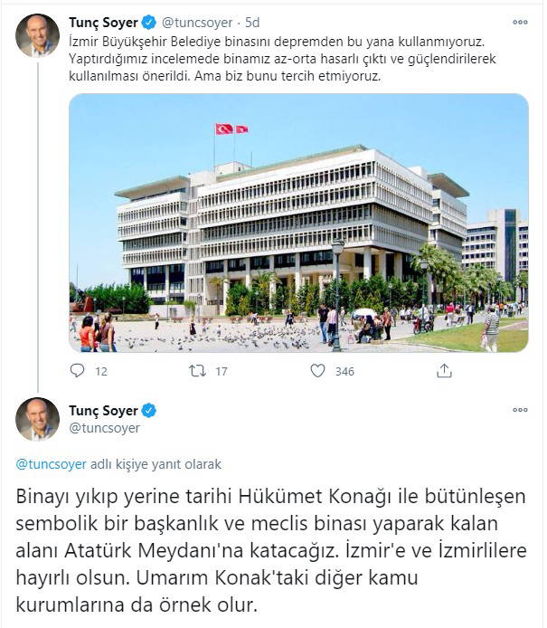Open the municipality building photo

(298, 224)
